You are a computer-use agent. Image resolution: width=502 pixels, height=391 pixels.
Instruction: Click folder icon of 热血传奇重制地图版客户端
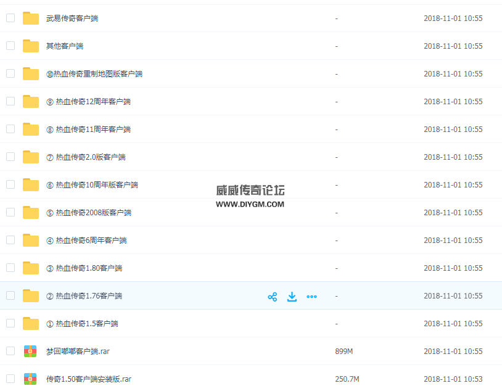[31, 73]
